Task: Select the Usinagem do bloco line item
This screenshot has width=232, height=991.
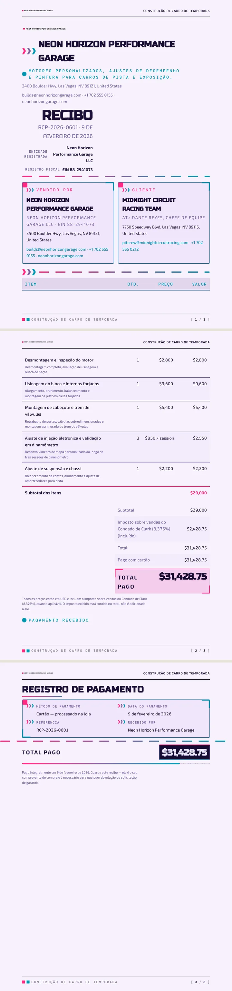Action: click(x=116, y=389)
